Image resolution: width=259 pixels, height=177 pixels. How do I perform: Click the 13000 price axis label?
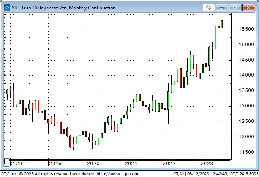point(246,106)
